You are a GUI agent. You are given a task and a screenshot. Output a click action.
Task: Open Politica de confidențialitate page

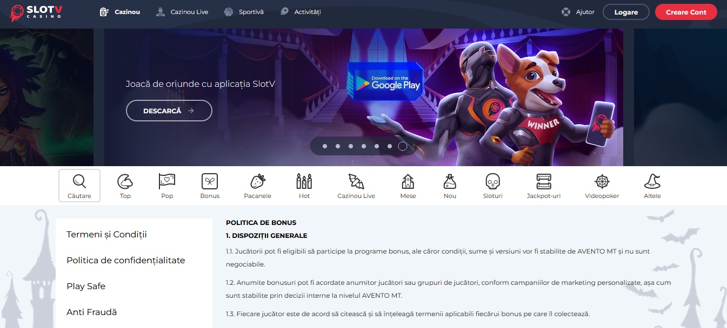(126, 260)
